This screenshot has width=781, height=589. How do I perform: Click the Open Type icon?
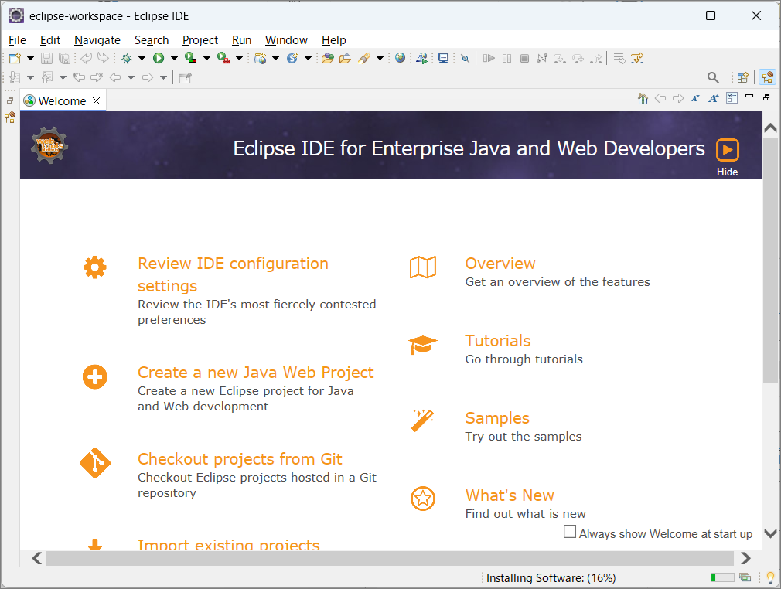[328, 58]
